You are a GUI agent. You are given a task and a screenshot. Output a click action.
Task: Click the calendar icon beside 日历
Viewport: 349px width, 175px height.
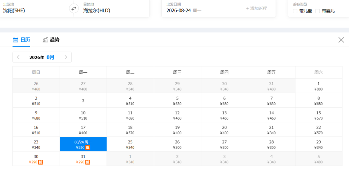(x=15, y=40)
